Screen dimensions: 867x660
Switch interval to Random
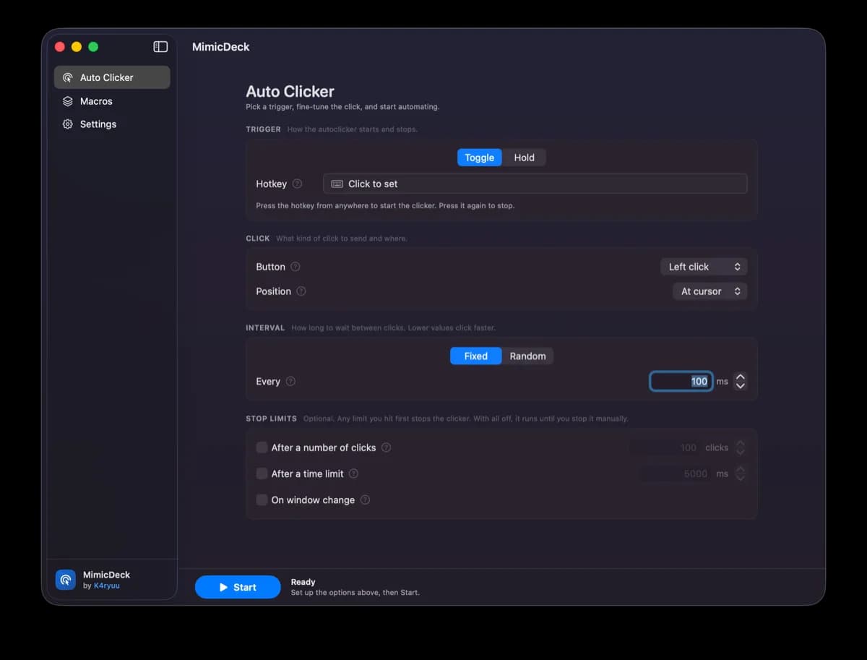[x=527, y=356]
